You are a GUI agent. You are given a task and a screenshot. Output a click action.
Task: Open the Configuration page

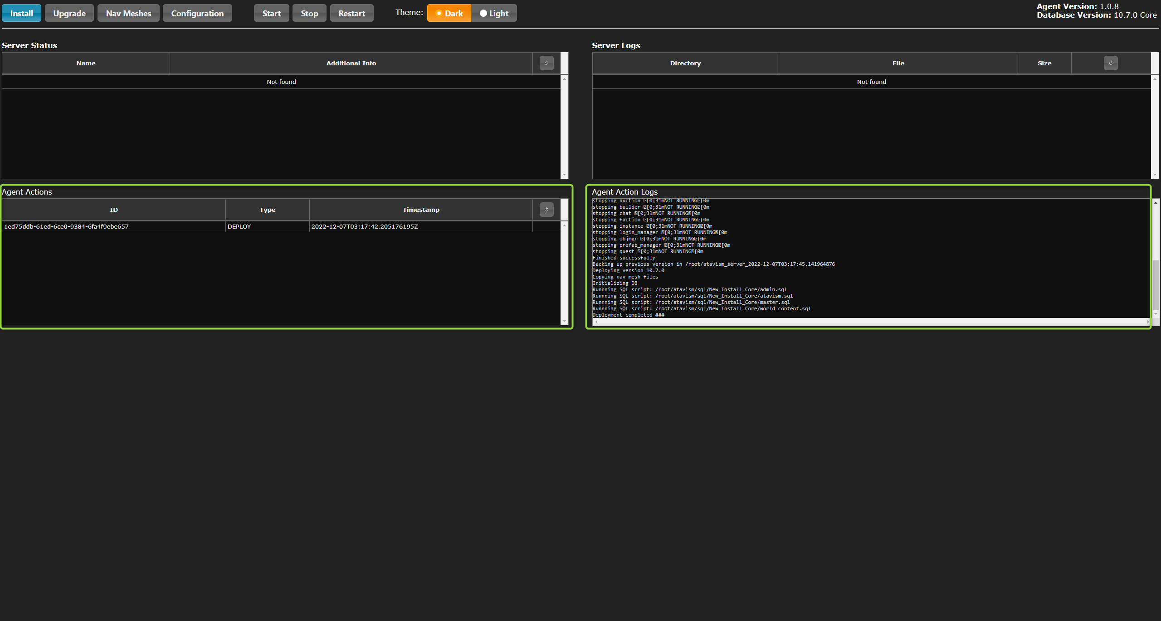coord(197,13)
